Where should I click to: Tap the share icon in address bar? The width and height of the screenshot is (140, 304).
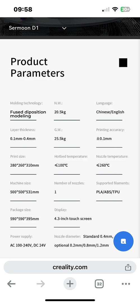click(128, 267)
